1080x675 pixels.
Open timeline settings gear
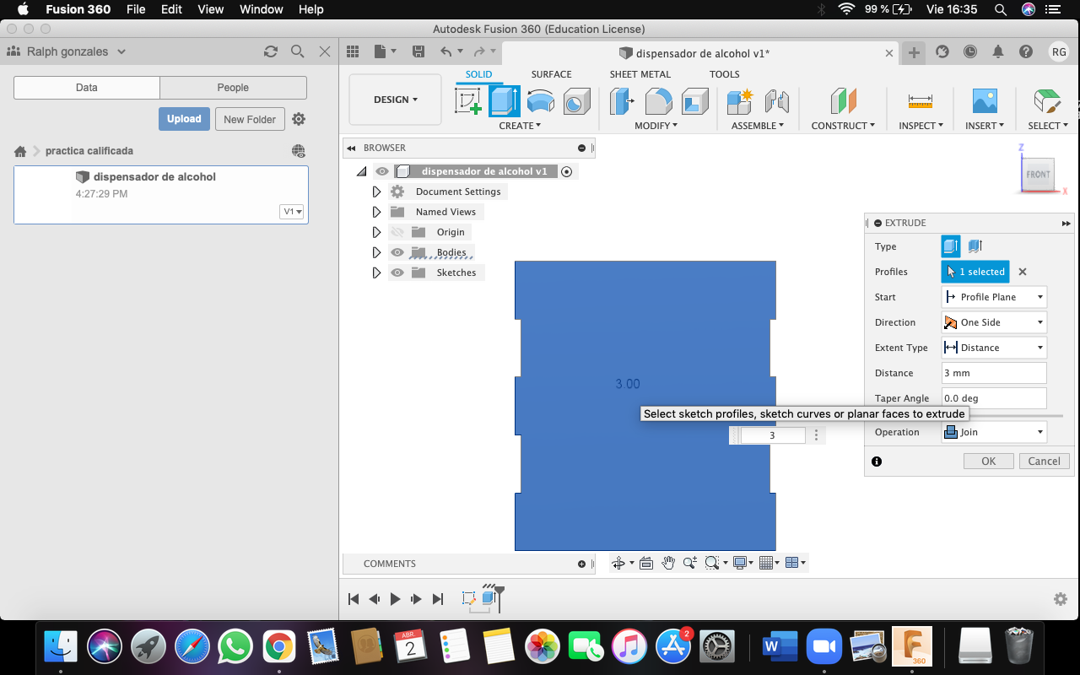[1061, 599]
